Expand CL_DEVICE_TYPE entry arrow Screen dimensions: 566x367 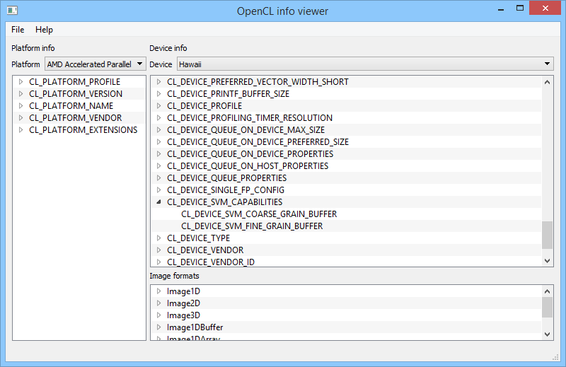158,238
